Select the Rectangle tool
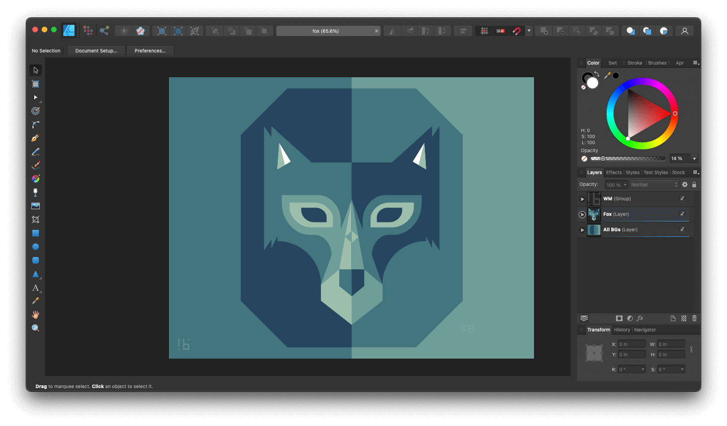Viewport: 727px width, 426px height. coord(36,233)
